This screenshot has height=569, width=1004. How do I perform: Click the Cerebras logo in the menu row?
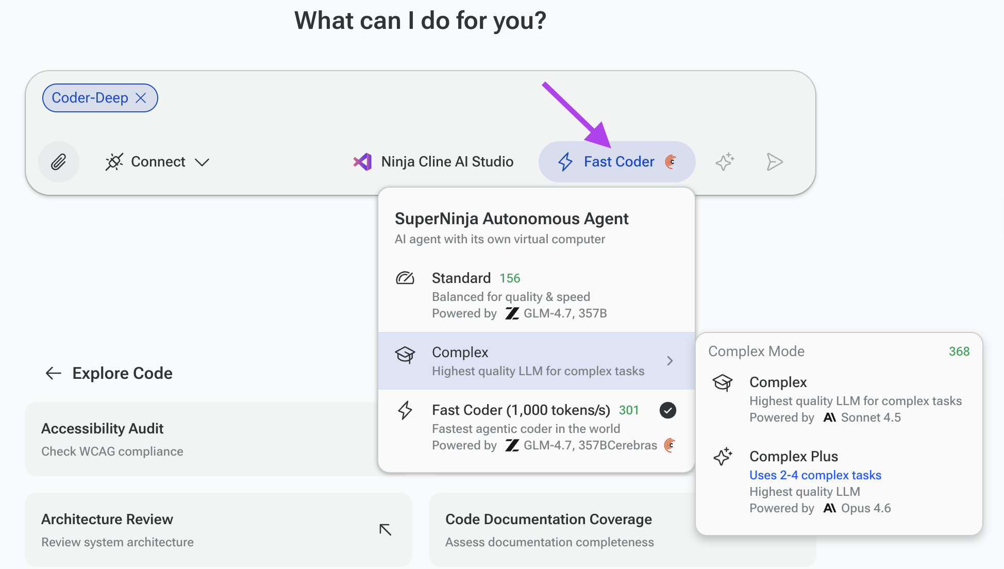[670, 445]
